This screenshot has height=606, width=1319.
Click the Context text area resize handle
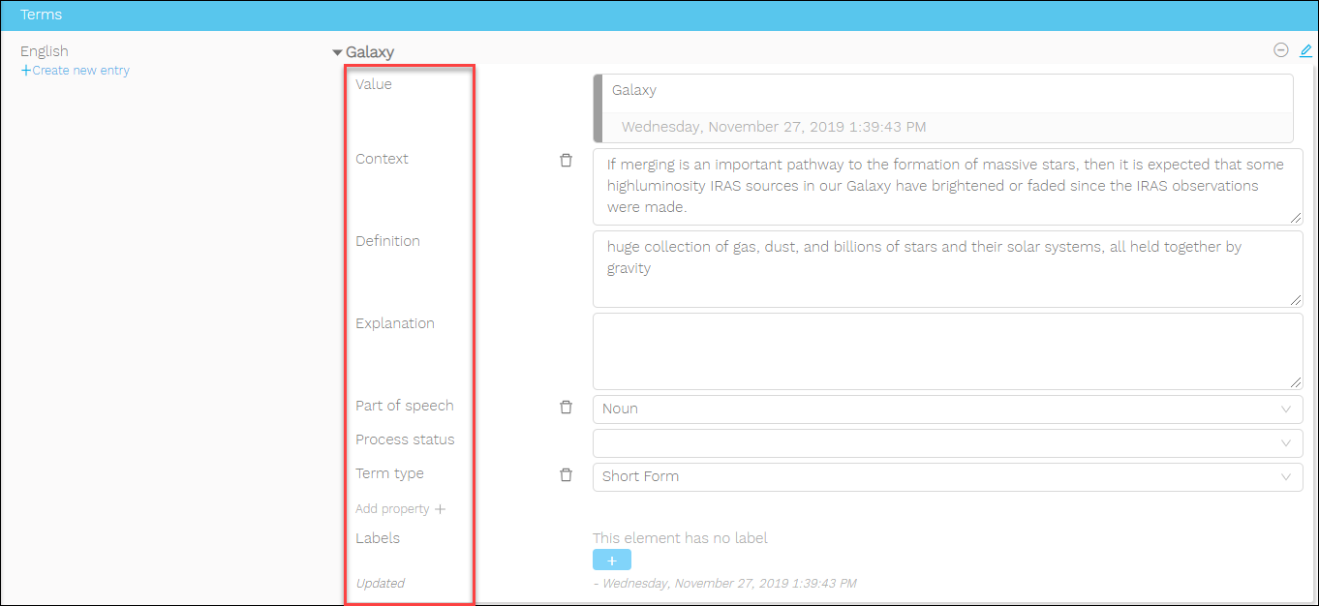point(1296,219)
